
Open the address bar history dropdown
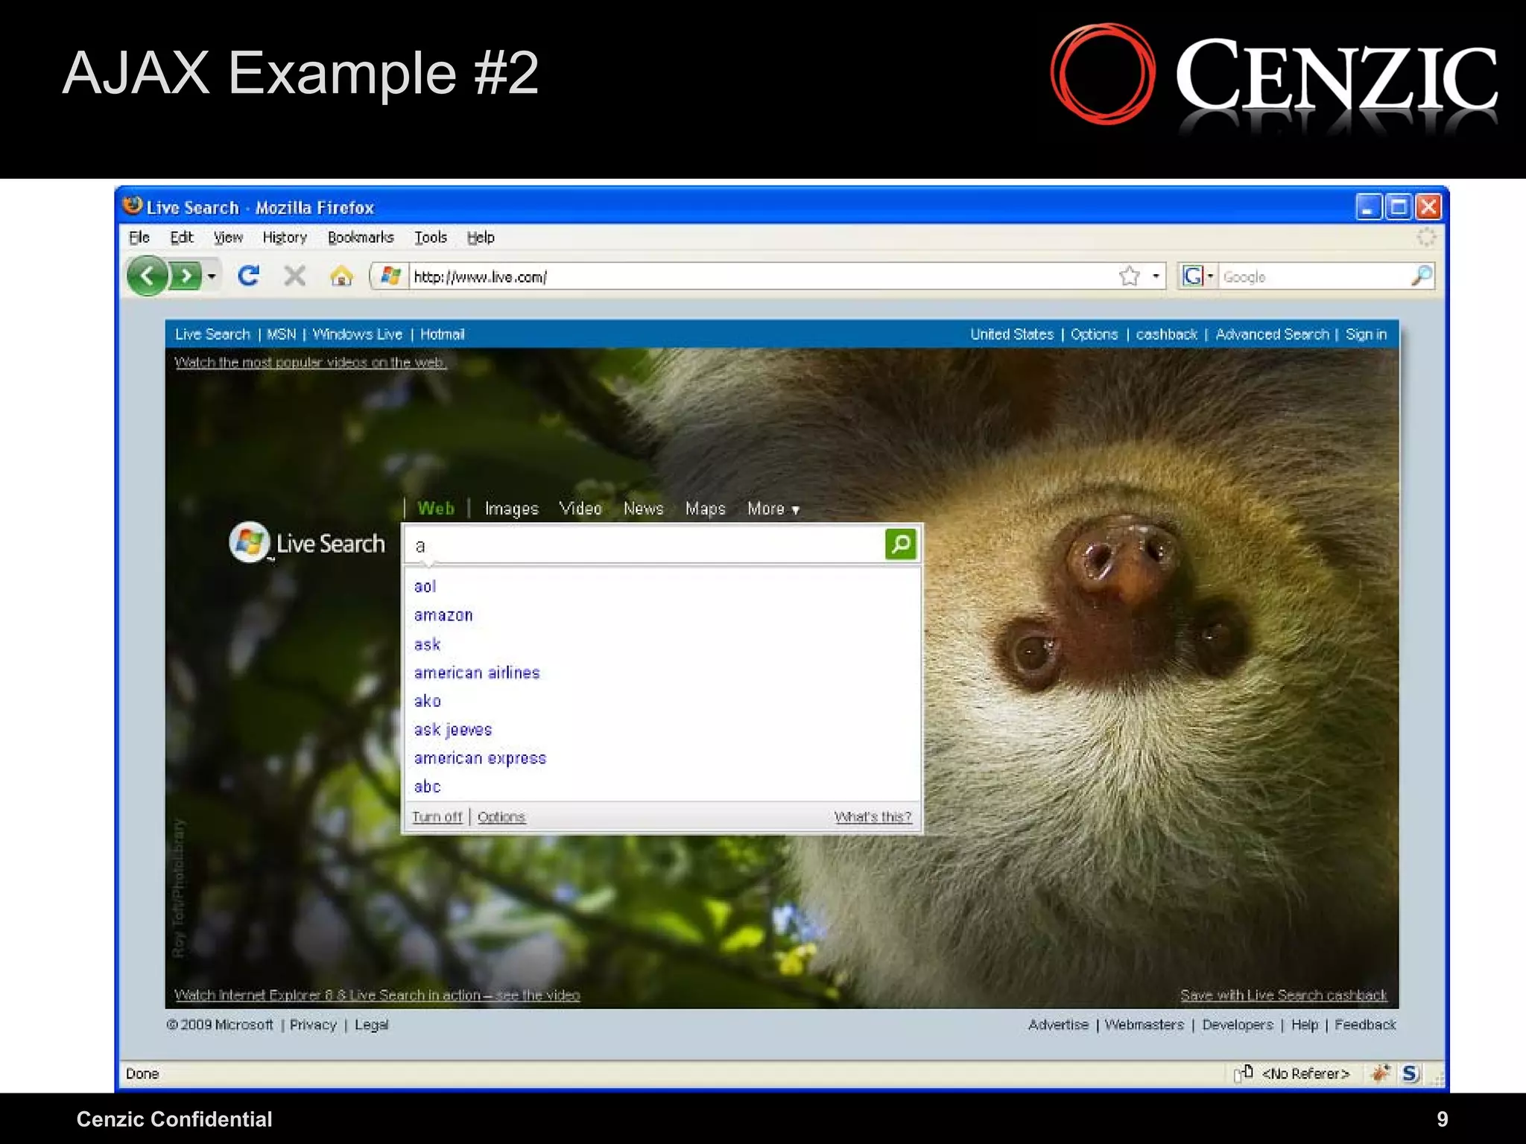[1156, 276]
